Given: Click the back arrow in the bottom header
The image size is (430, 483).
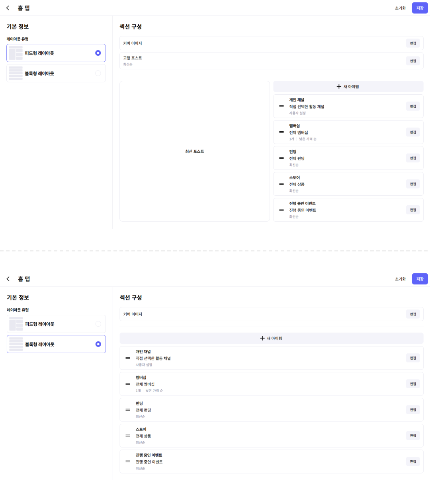Looking at the screenshot, I should pyautogui.click(x=8, y=279).
